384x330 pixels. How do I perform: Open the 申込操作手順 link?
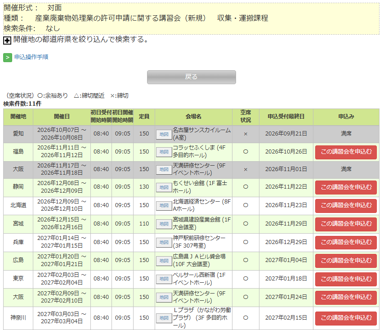coord(31,57)
